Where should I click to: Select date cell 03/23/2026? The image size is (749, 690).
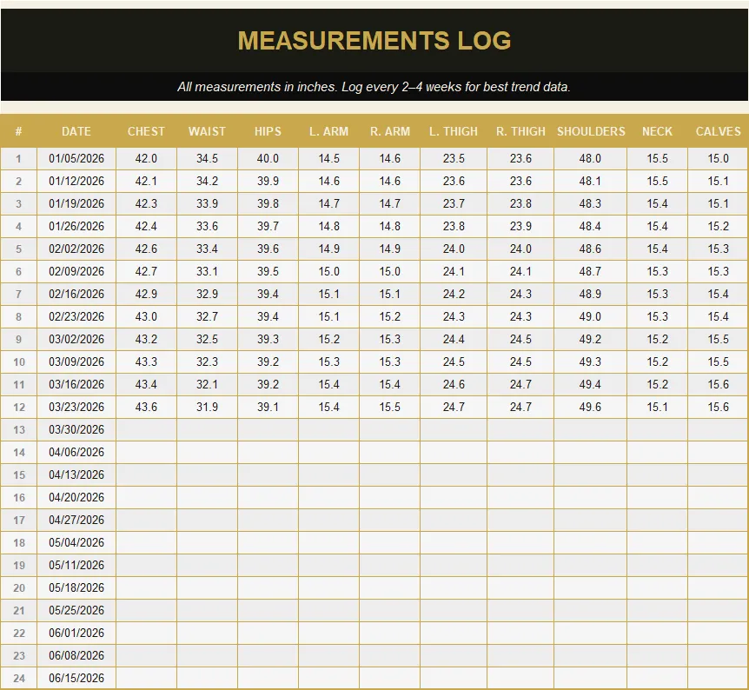click(x=76, y=407)
